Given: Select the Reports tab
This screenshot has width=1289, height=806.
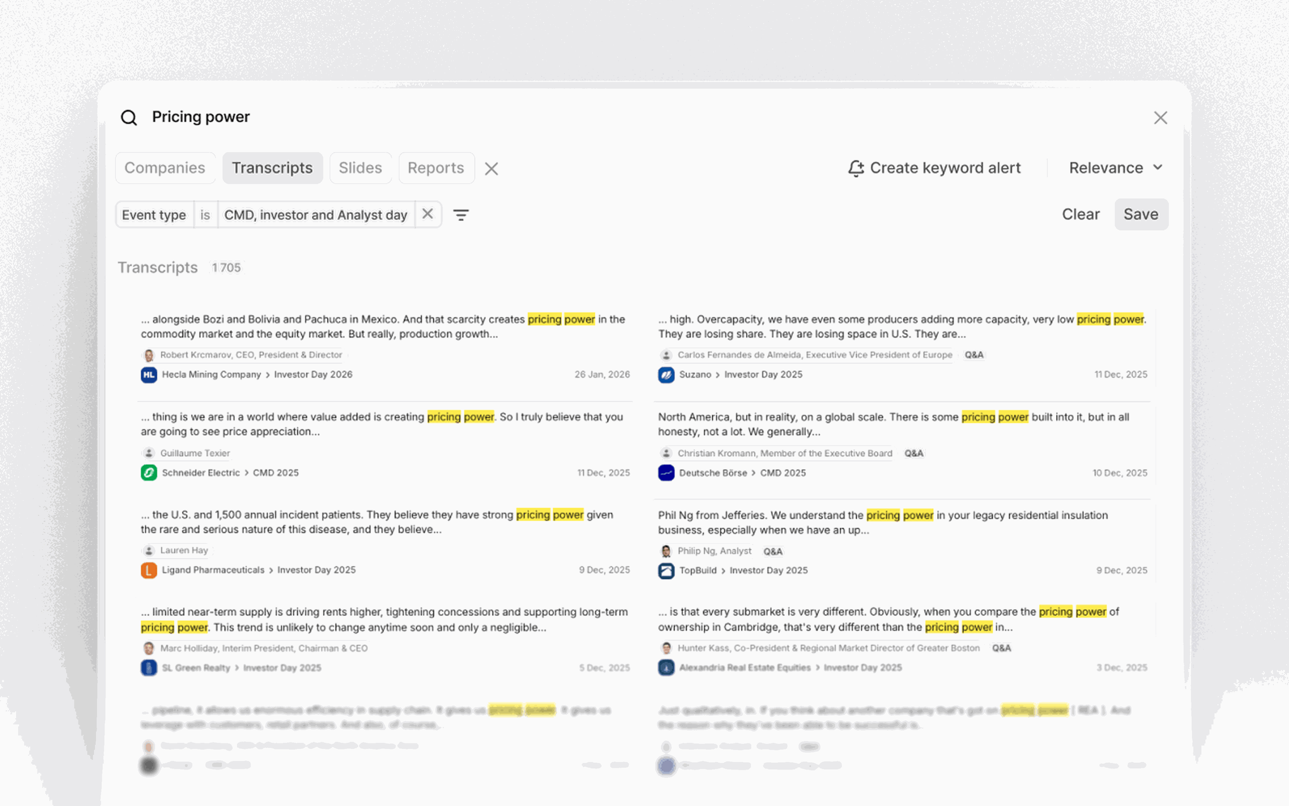Looking at the screenshot, I should [x=436, y=168].
